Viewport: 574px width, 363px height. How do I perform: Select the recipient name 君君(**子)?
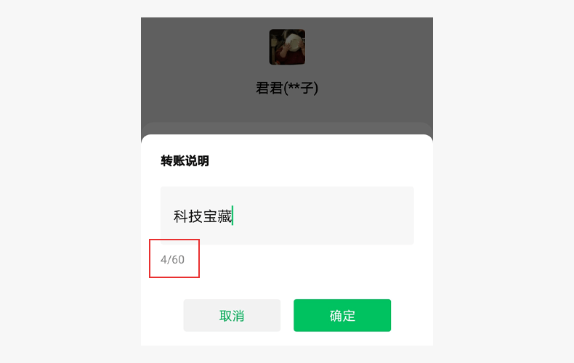(287, 88)
